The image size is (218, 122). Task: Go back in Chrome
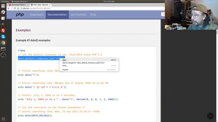click(9, 8)
